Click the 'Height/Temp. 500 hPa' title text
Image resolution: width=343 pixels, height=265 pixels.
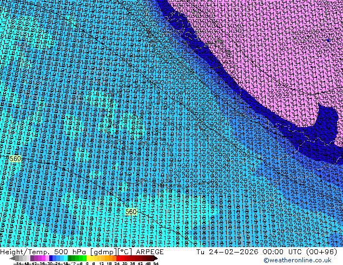43,252
